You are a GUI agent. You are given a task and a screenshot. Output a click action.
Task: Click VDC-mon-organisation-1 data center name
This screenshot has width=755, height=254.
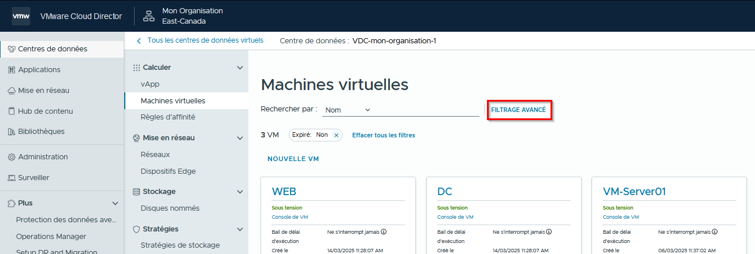pos(394,41)
